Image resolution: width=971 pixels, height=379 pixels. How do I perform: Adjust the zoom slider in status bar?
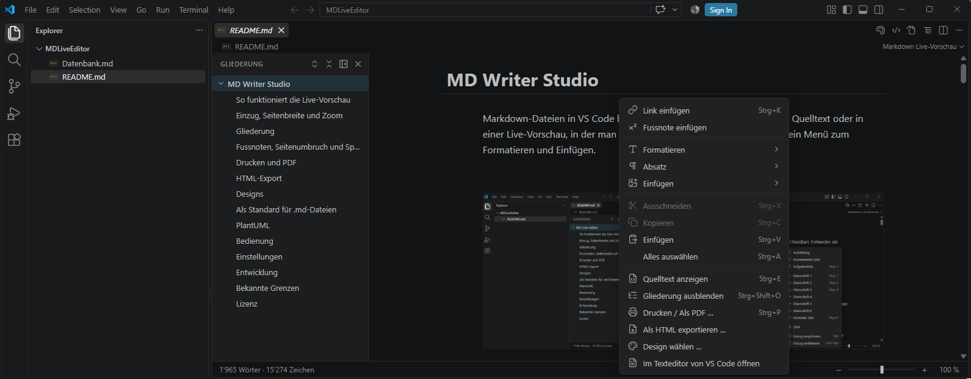pyautogui.click(x=882, y=369)
